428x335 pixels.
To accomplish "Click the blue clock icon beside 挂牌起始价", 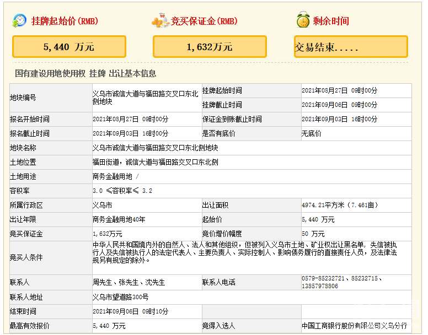I will tap(19, 21).
